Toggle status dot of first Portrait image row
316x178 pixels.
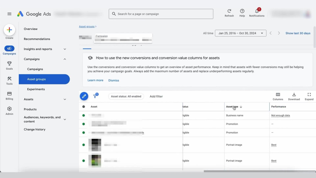pos(84,145)
